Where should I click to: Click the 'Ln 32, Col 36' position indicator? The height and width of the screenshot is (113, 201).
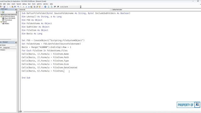(64, 7)
